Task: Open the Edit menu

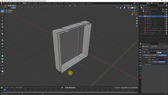Action: point(7,3)
